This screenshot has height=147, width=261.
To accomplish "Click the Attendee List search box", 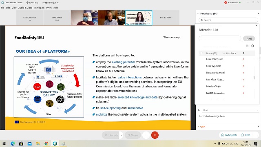I will click(x=220, y=38).
